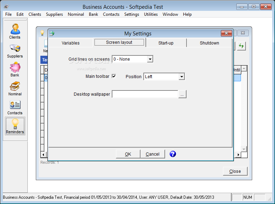Open the Bank menu
Image resolution: width=275 pixels, height=204 pixels.
coord(93,14)
